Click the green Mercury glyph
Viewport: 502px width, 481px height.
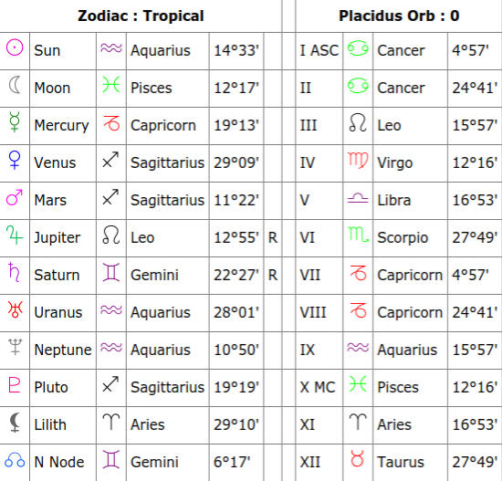15,122
